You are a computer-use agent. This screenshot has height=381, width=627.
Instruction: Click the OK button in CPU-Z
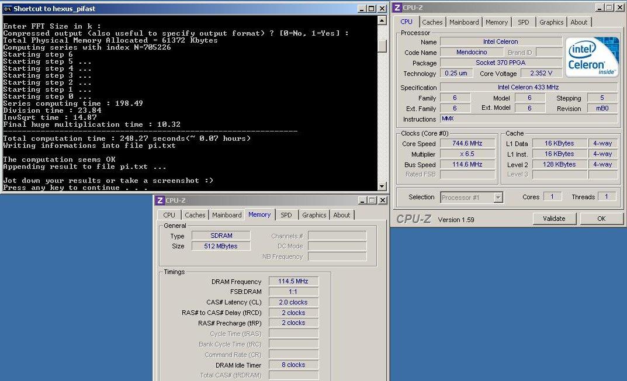click(601, 219)
